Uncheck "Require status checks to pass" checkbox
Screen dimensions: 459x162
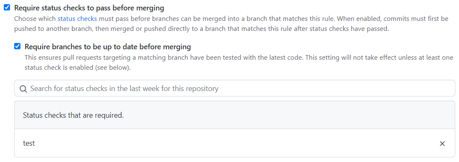[7, 8]
